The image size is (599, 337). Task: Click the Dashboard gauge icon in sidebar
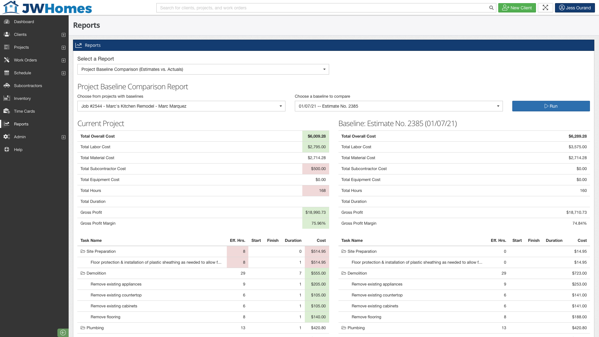click(7, 22)
